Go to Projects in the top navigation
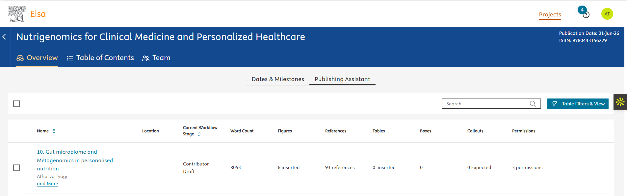 point(550,14)
